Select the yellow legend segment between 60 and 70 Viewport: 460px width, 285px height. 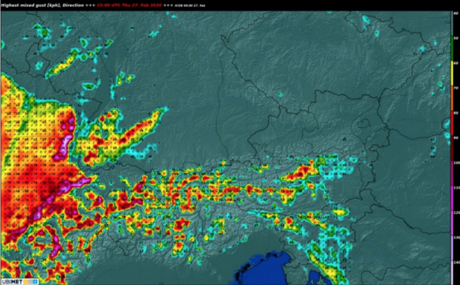click(452, 73)
